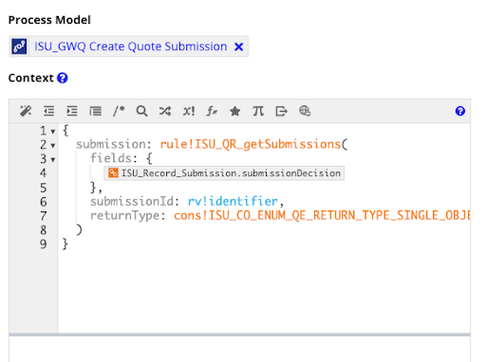Click the export arrow box icon
This screenshot has height=362, width=486.
pyautogui.click(x=281, y=111)
